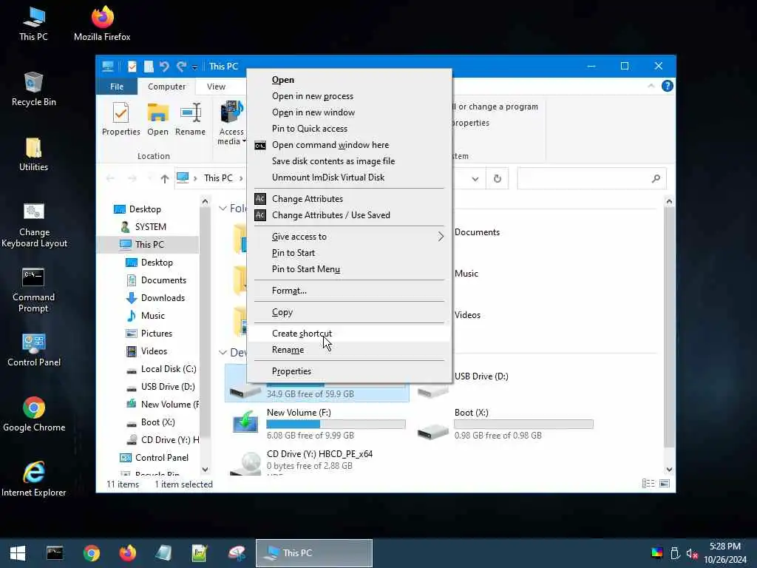Select Downloads in navigation pane
Image resolution: width=757 pixels, height=568 pixels.
pyautogui.click(x=163, y=297)
